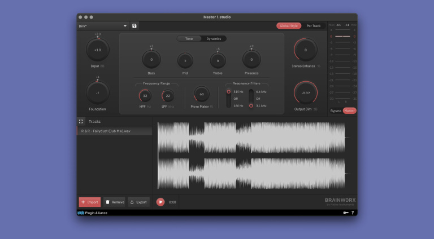Enable the Master toggle
434x239 pixels.
coord(350,110)
